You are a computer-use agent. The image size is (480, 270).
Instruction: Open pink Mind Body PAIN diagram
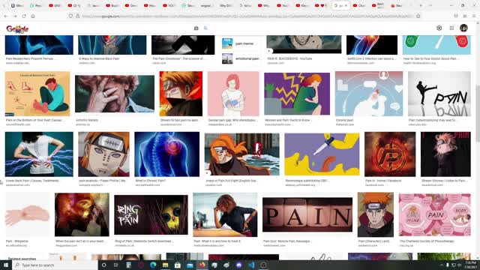(x=435, y=214)
